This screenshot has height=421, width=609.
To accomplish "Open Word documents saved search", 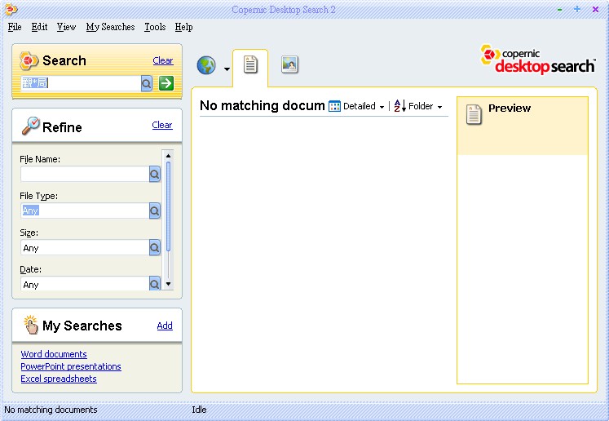I will tap(54, 354).
